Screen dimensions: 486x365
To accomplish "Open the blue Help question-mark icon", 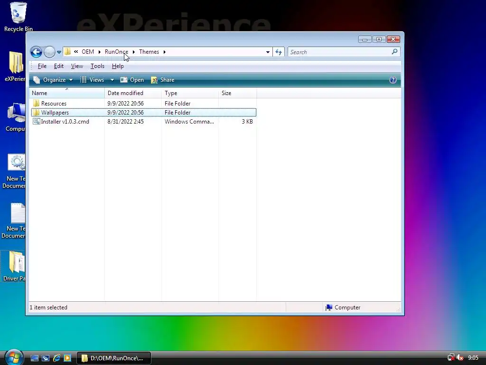I will click(x=393, y=80).
